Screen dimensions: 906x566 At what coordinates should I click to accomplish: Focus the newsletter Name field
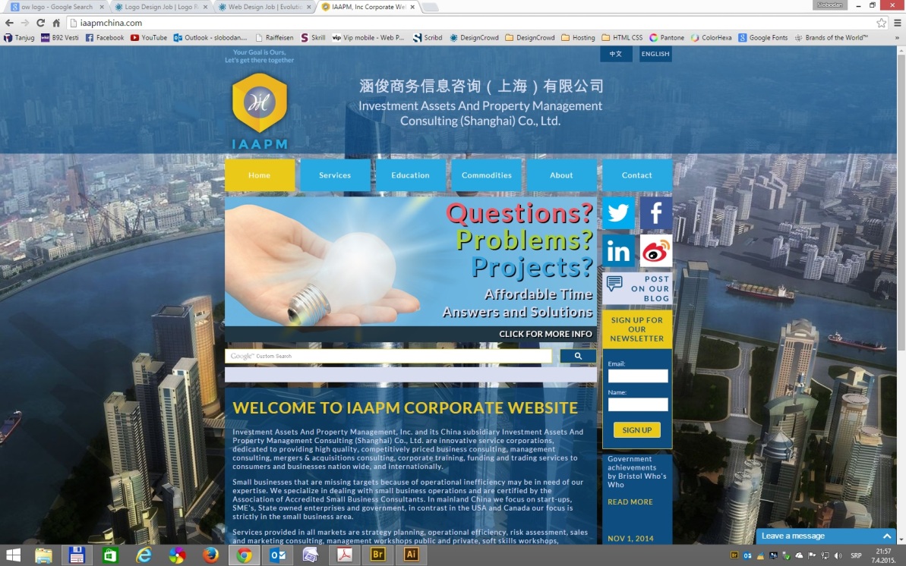pyautogui.click(x=638, y=404)
